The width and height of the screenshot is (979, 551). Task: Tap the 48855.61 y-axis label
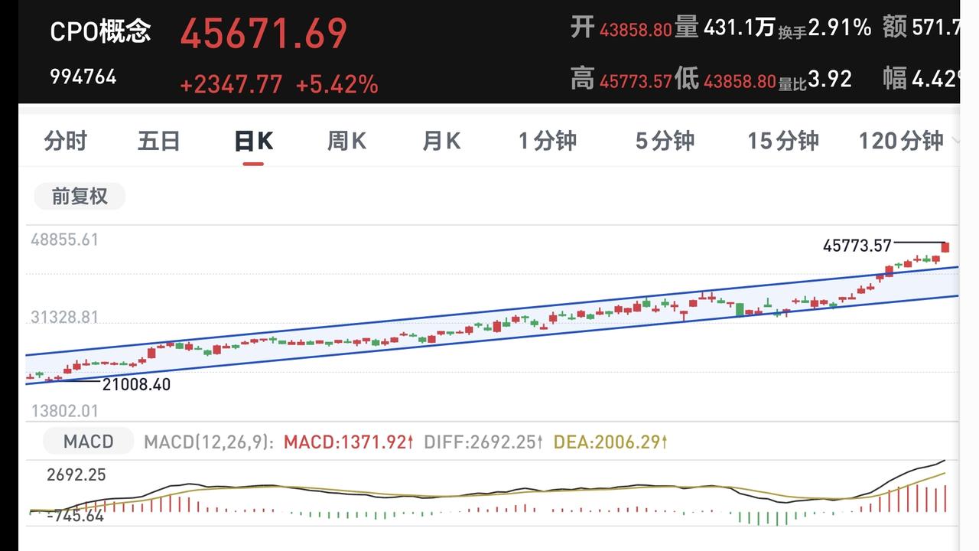coord(65,240)
